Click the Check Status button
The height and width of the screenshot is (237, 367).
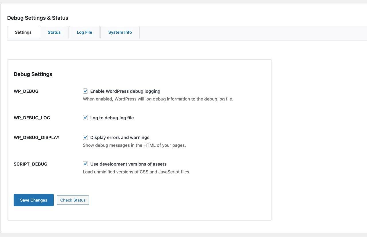(73, 200)
